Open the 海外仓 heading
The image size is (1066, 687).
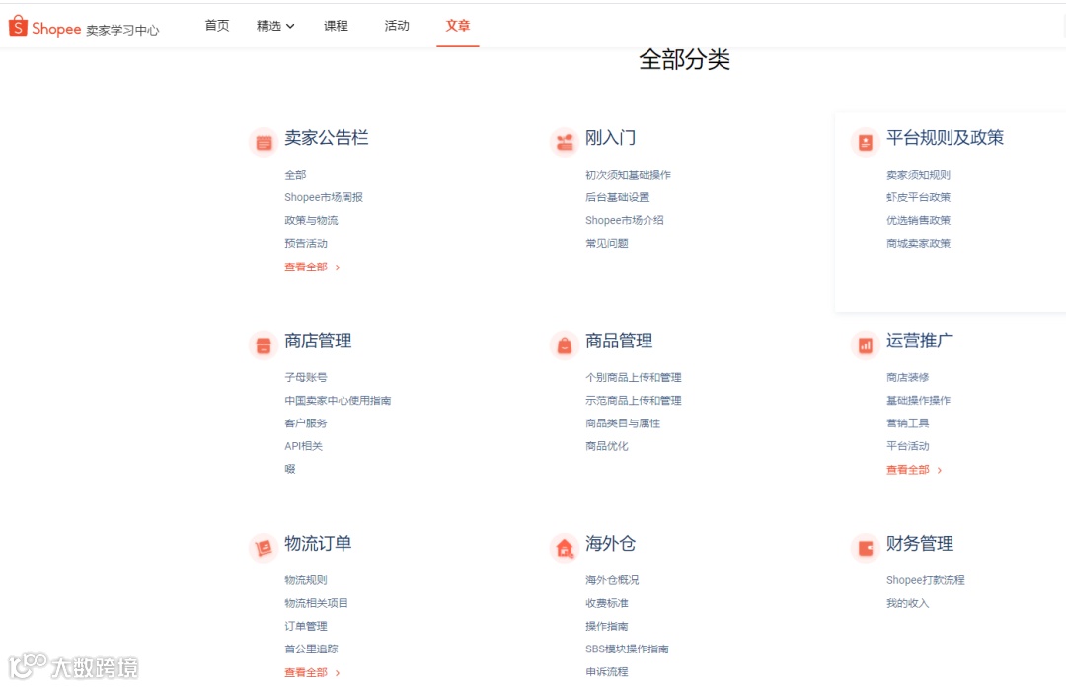point(611,544)
